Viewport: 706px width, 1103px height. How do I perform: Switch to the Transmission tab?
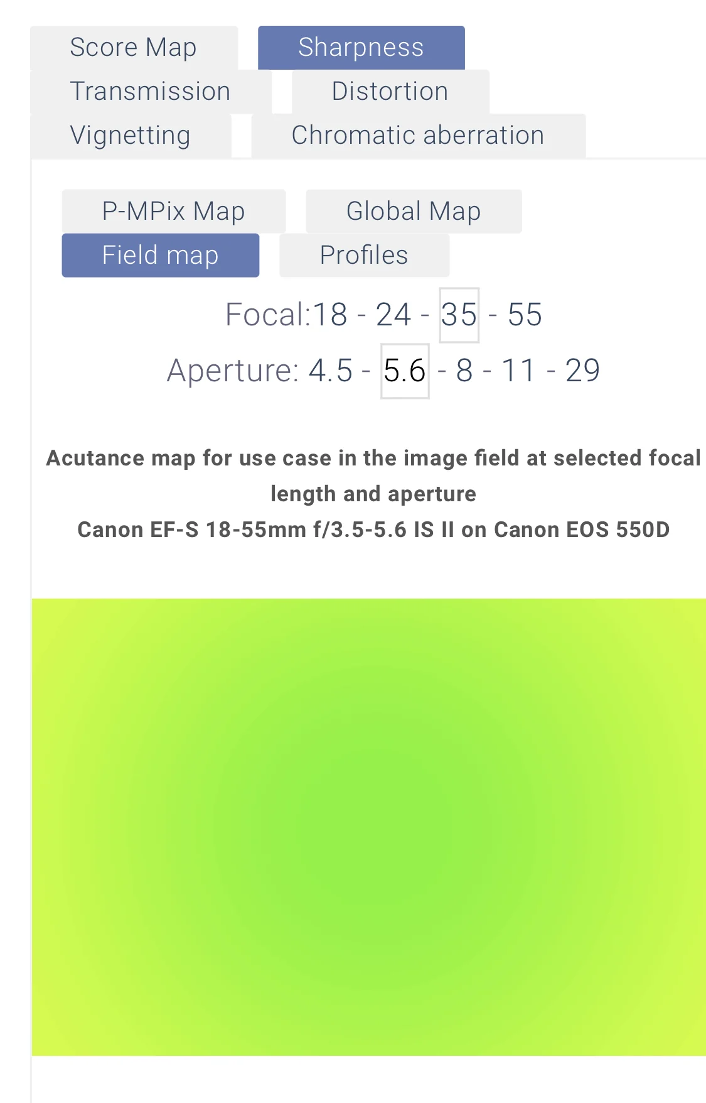click(x=151, y=92)
